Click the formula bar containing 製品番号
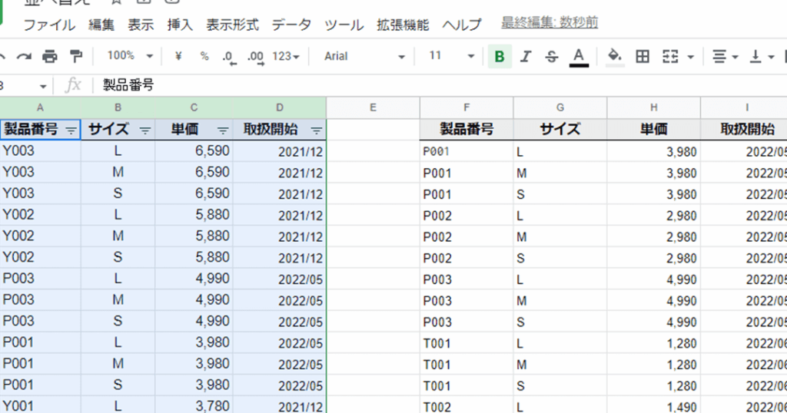The width and height of the screenshot is (787, 413). [x=384, y=85]
